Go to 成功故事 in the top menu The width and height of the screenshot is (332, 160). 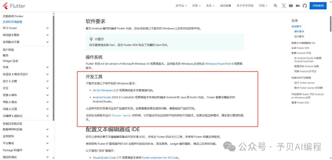point(226,6)
